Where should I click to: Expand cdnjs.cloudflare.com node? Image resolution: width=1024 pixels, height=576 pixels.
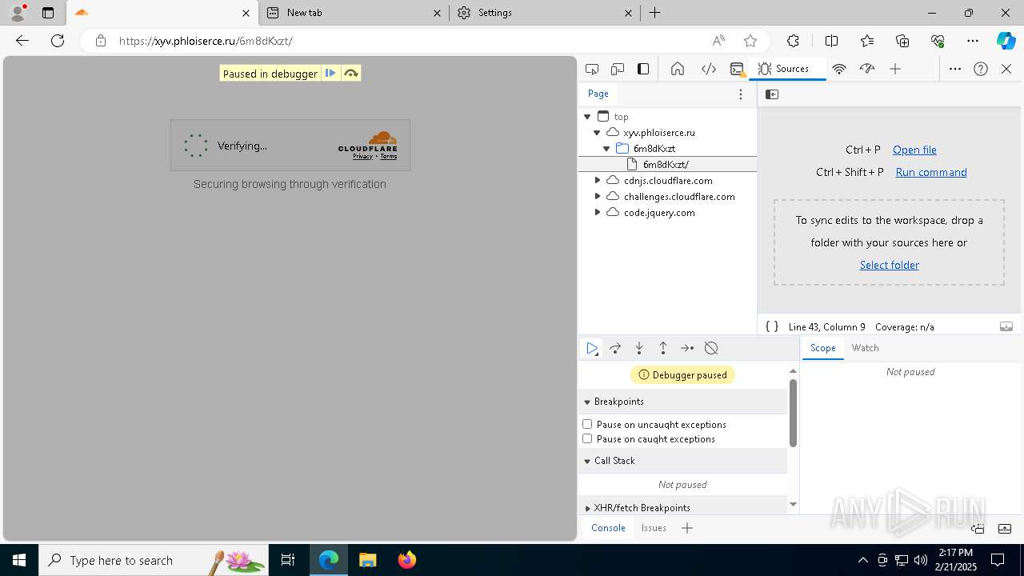click(x=597, y=181)
